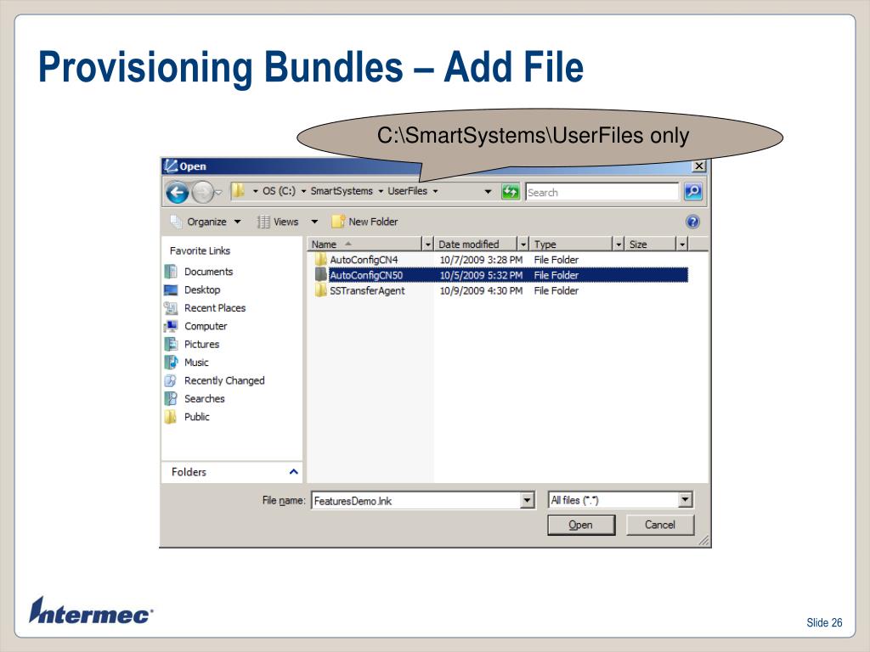Open Recent Places favorite link
The height and width of the screenshot is (652, 870).
[x=215, y=308]
